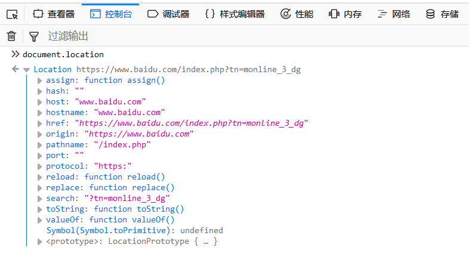Expand the host property
The height and width of the screenshot is (260, 469).
39,102
